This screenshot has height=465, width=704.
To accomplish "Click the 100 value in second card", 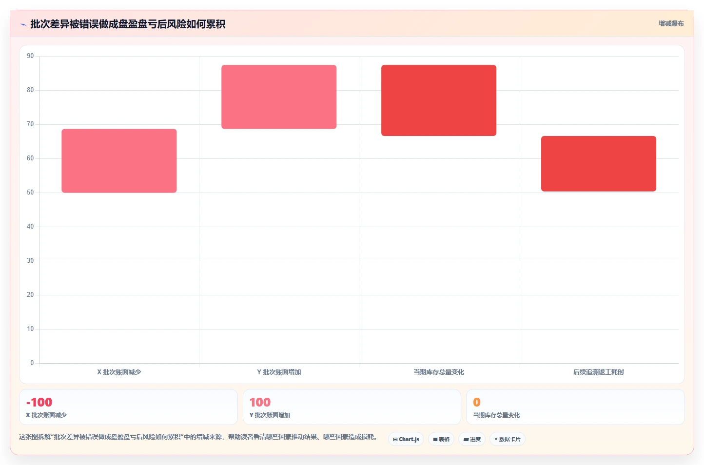I will [x=260, y=402].
